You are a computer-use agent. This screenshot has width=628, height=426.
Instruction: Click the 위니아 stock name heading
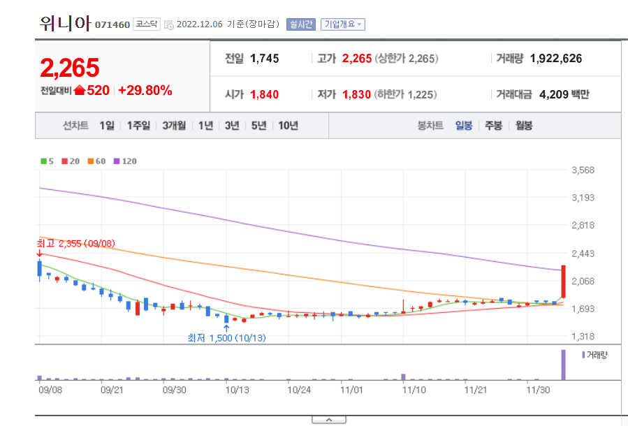point(65,24)
